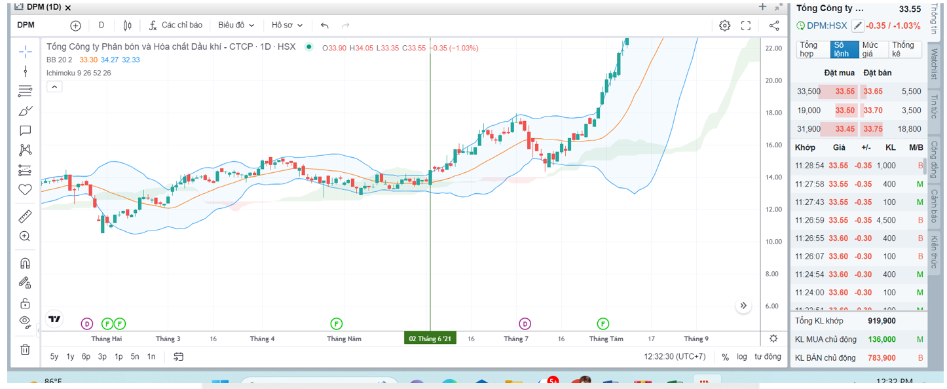Redo the last undone chart action
The image size is (947, 389).
click(346, 26)
